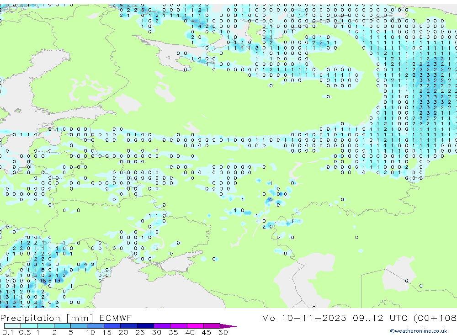Viewport: 457px width, 335px height.
Task: Click the 0.1–0.5 mm legend color swatch
Action: (x=12, y=326)
